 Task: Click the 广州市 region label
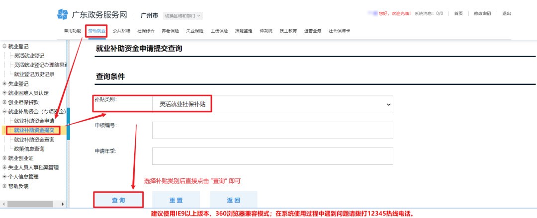149,16
